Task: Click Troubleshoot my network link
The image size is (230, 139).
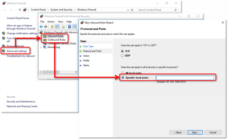Action: point(21,56)
